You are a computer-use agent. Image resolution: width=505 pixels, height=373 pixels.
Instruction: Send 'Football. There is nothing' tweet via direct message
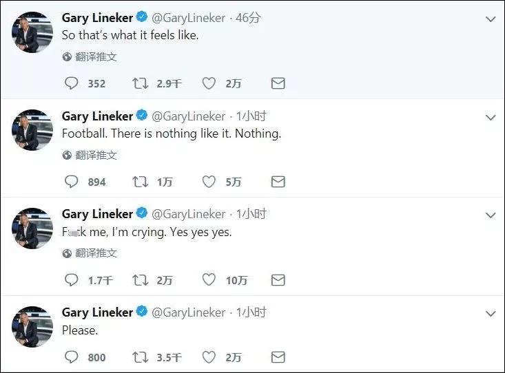[278, 182]
